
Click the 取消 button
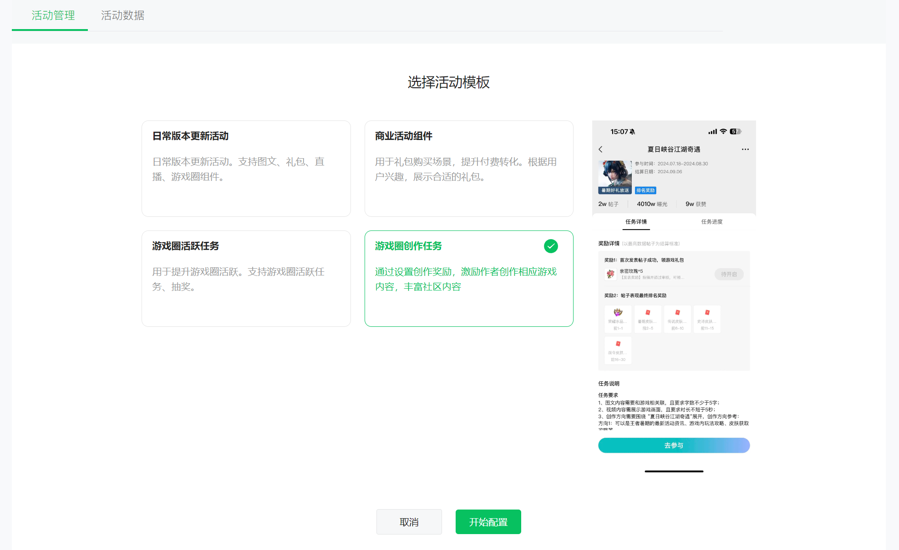[x=409, y=522]
